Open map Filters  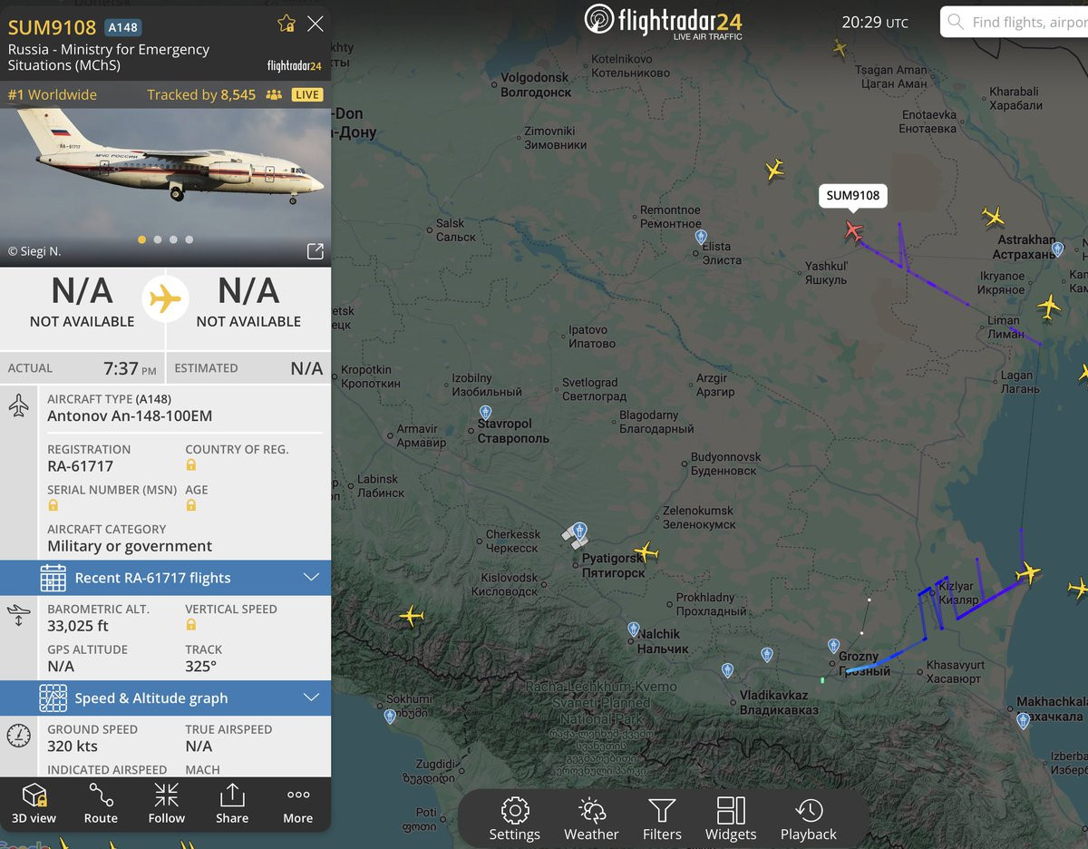click(x=662, y=819)
